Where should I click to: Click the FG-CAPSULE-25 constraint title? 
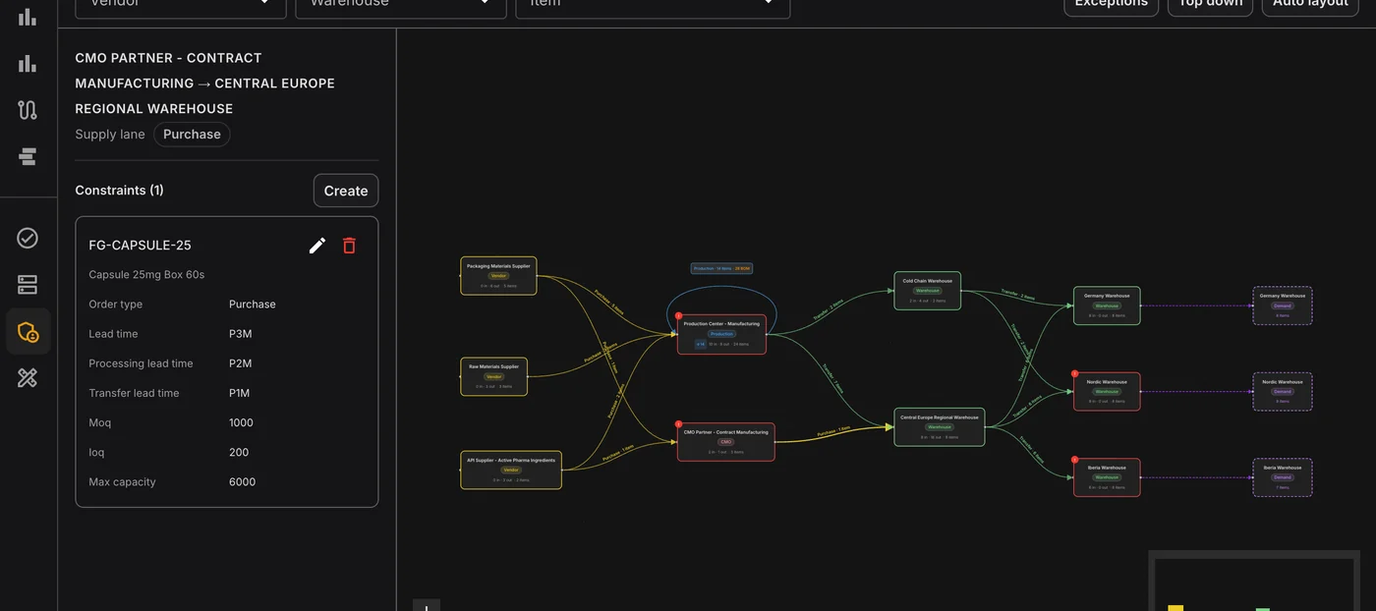[140, 246]
